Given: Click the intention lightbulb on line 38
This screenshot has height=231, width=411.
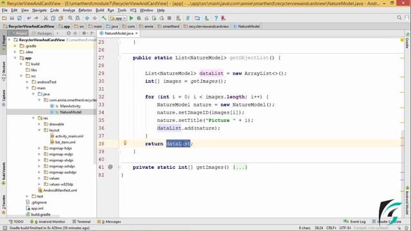Looking at the screenshot, I should [125, 142].
